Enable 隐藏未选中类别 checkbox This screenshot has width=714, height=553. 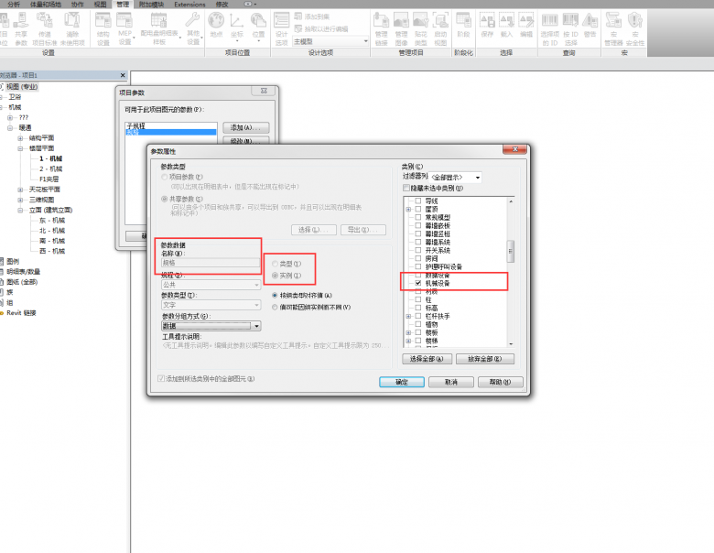point(406,188)
